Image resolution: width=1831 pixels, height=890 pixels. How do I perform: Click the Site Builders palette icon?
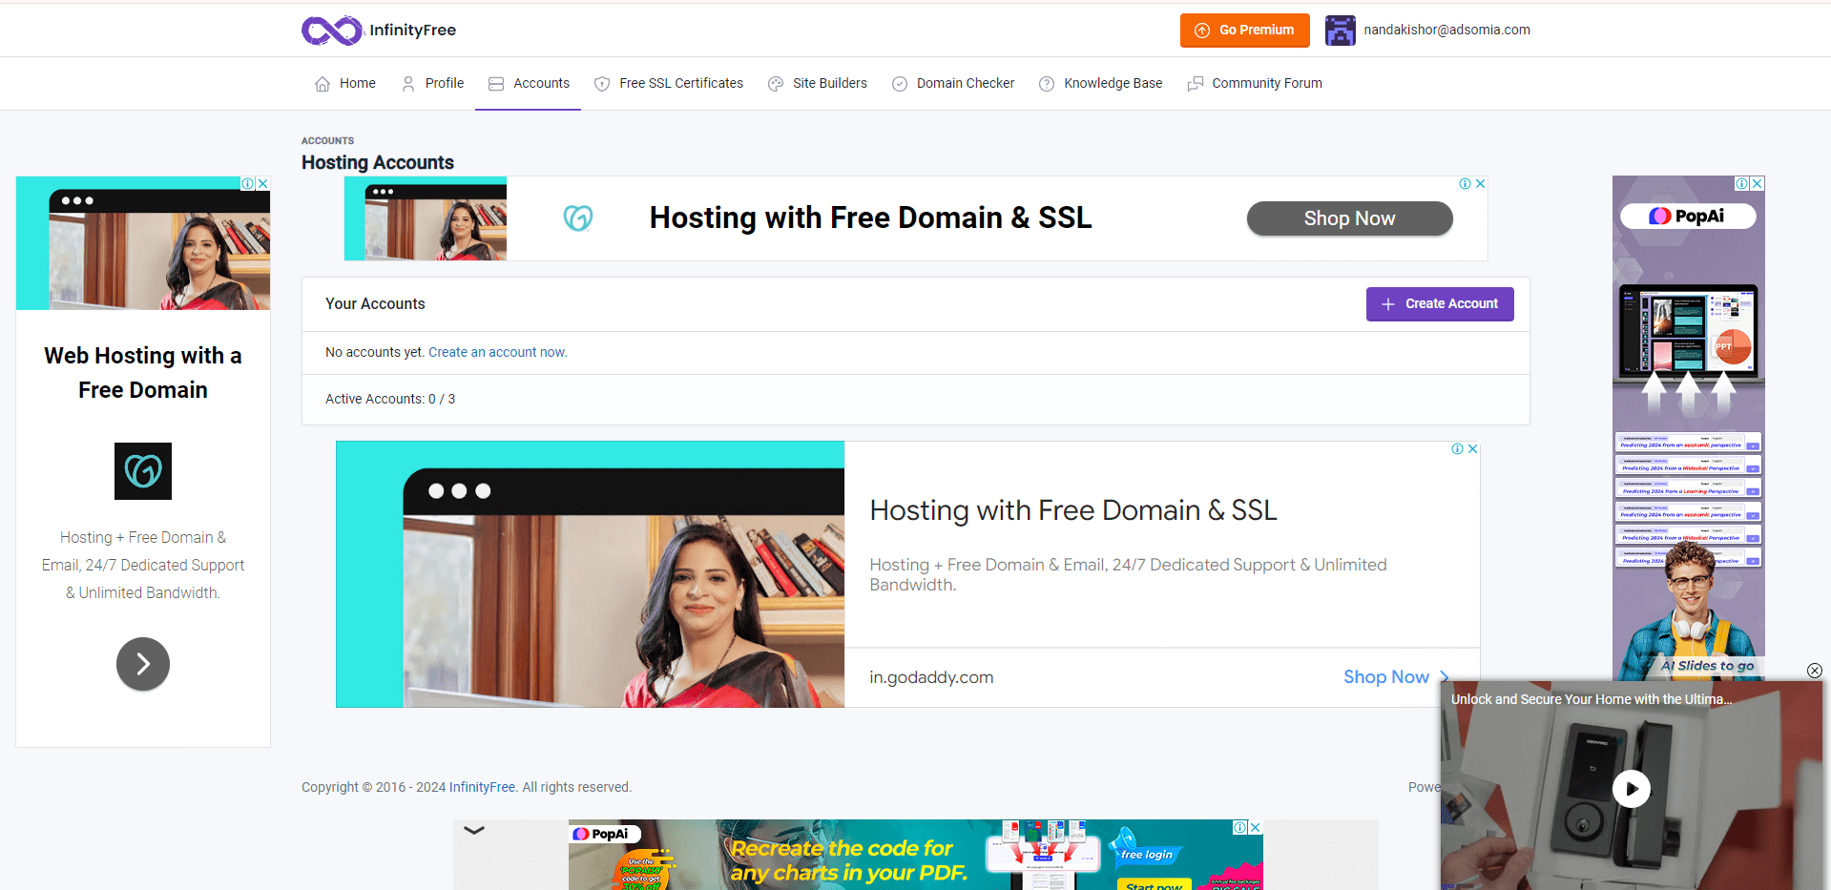click(776, 84)
